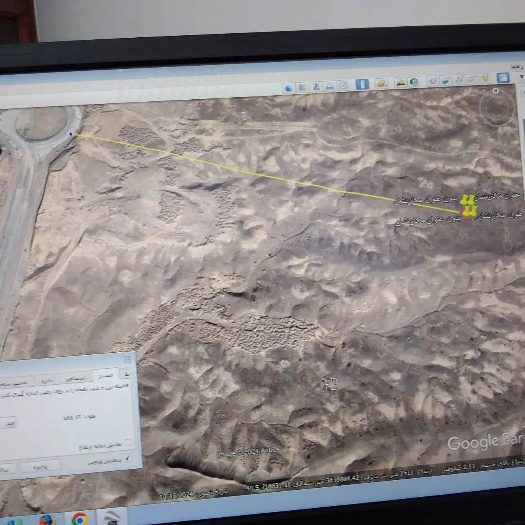Click the Print icon in toolbar
The height and width of the screenshot is (525, 525).
click(x=329, y=86)
